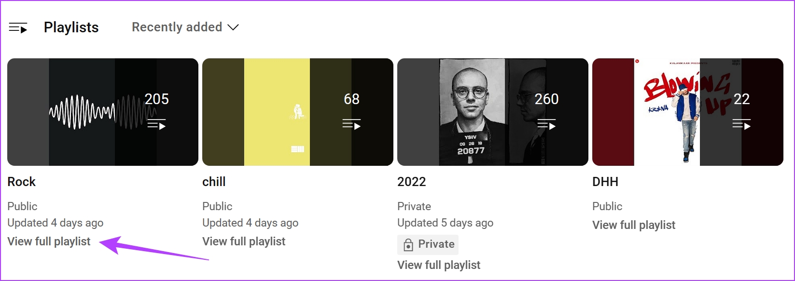View full playlist for DHH

[634, 225]
